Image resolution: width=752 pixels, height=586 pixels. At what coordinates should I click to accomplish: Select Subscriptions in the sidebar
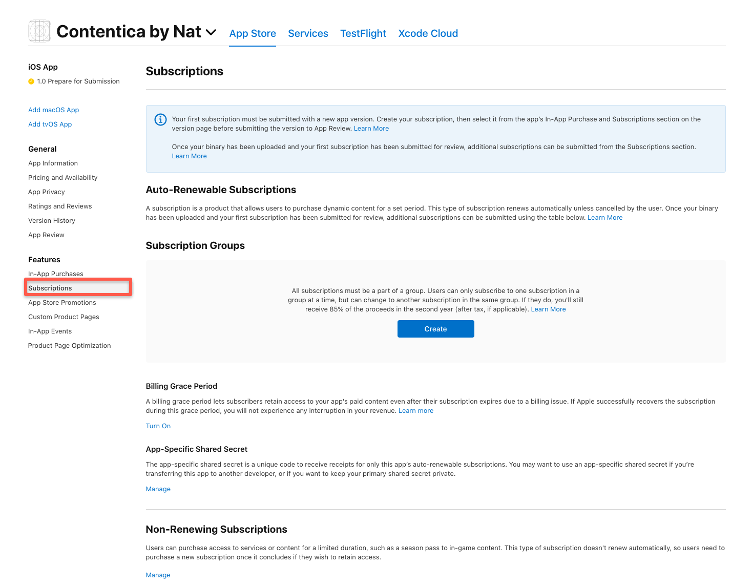pyautogui.click(x=50, y=288)
